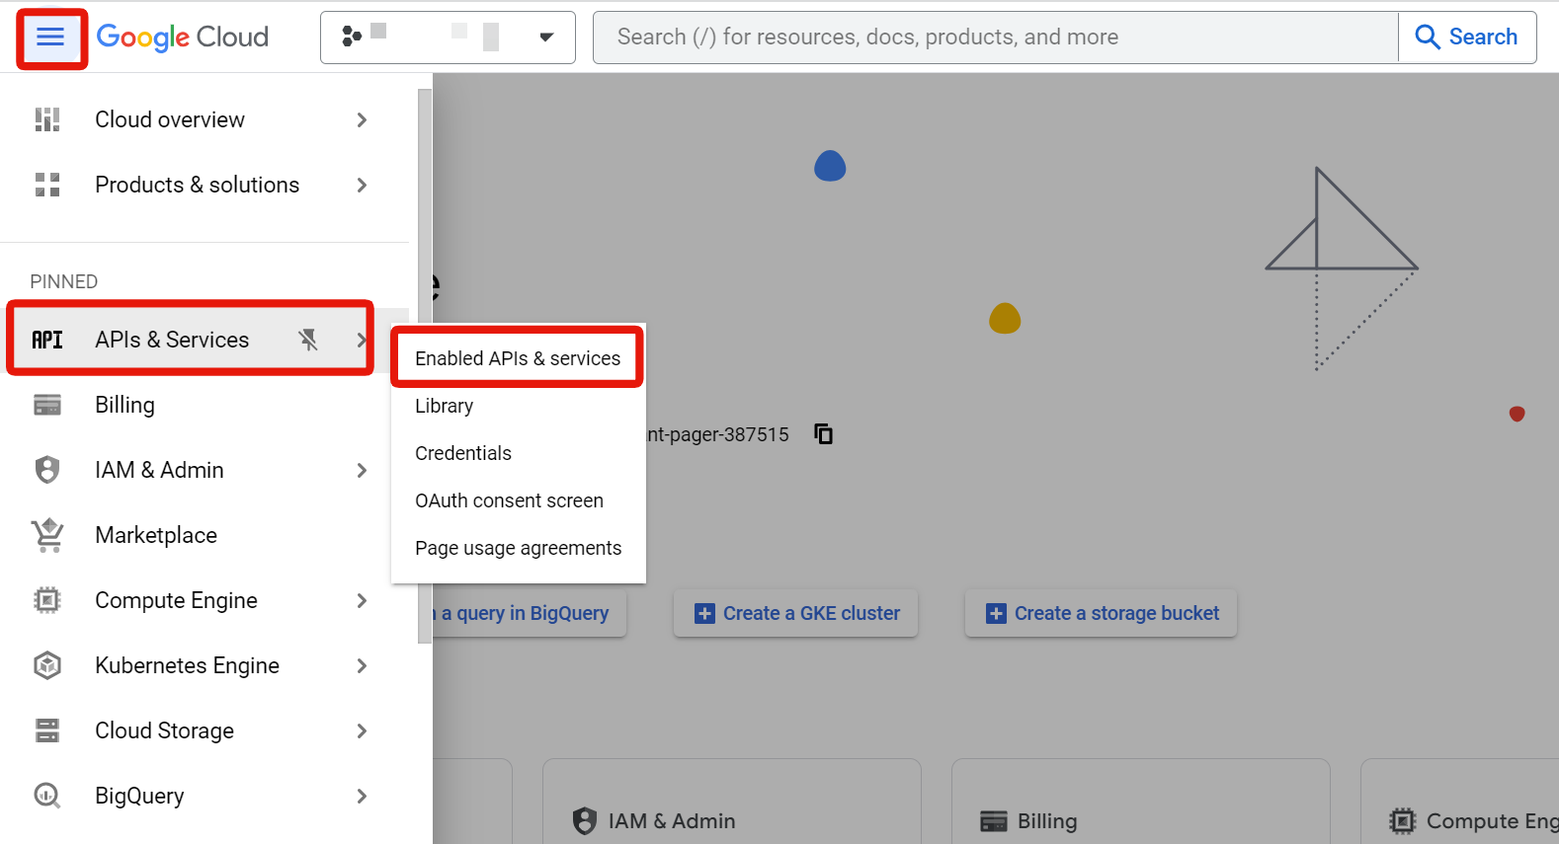This screenshot has height=844, width=1559.
Task: Click the IAM & Admin shield icon
Action: coord(47,470)
